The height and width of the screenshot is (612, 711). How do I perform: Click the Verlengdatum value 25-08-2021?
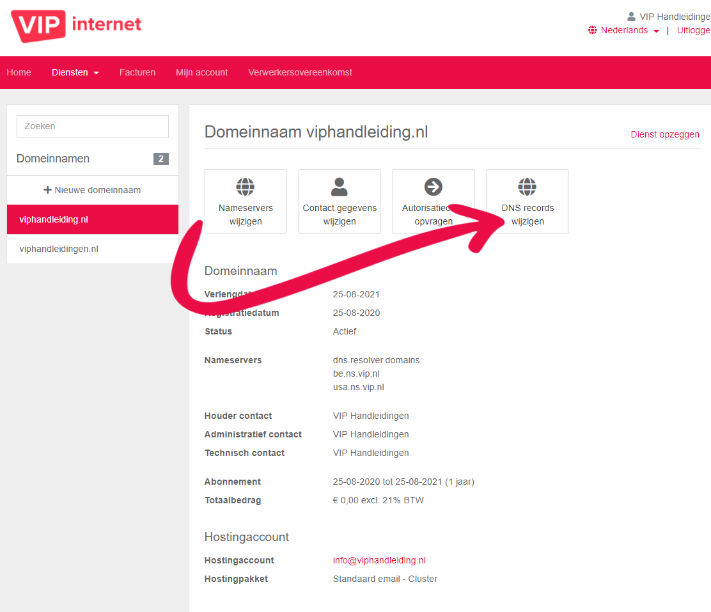click(x=356, y=294)
